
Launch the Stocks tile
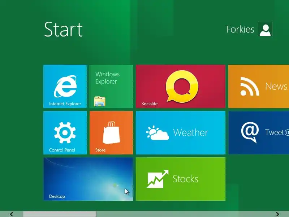(x=180, y=179)
